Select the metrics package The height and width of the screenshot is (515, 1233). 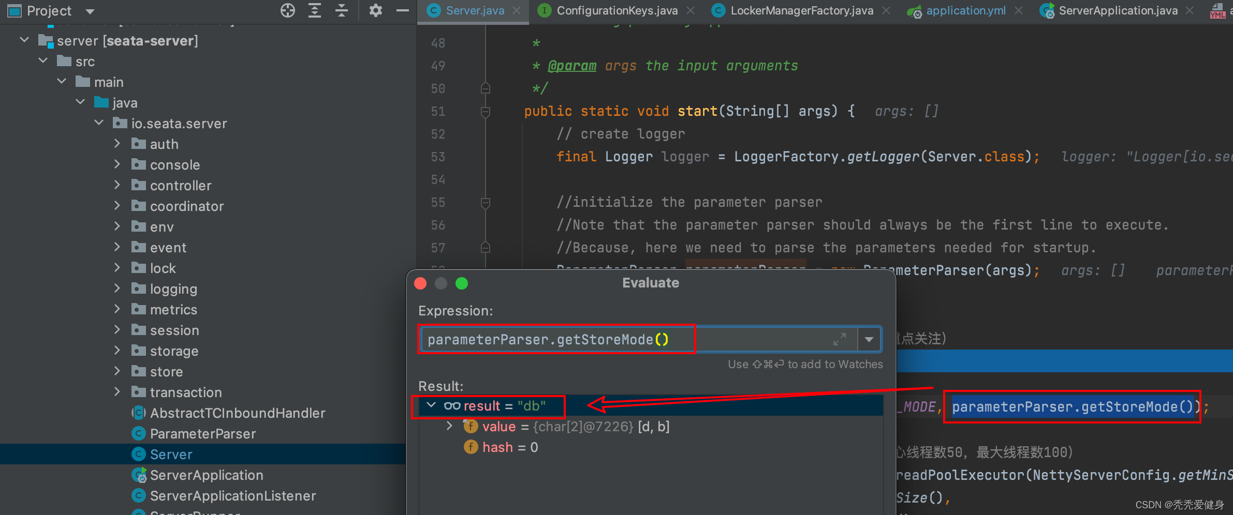click(x=173, y=310)
